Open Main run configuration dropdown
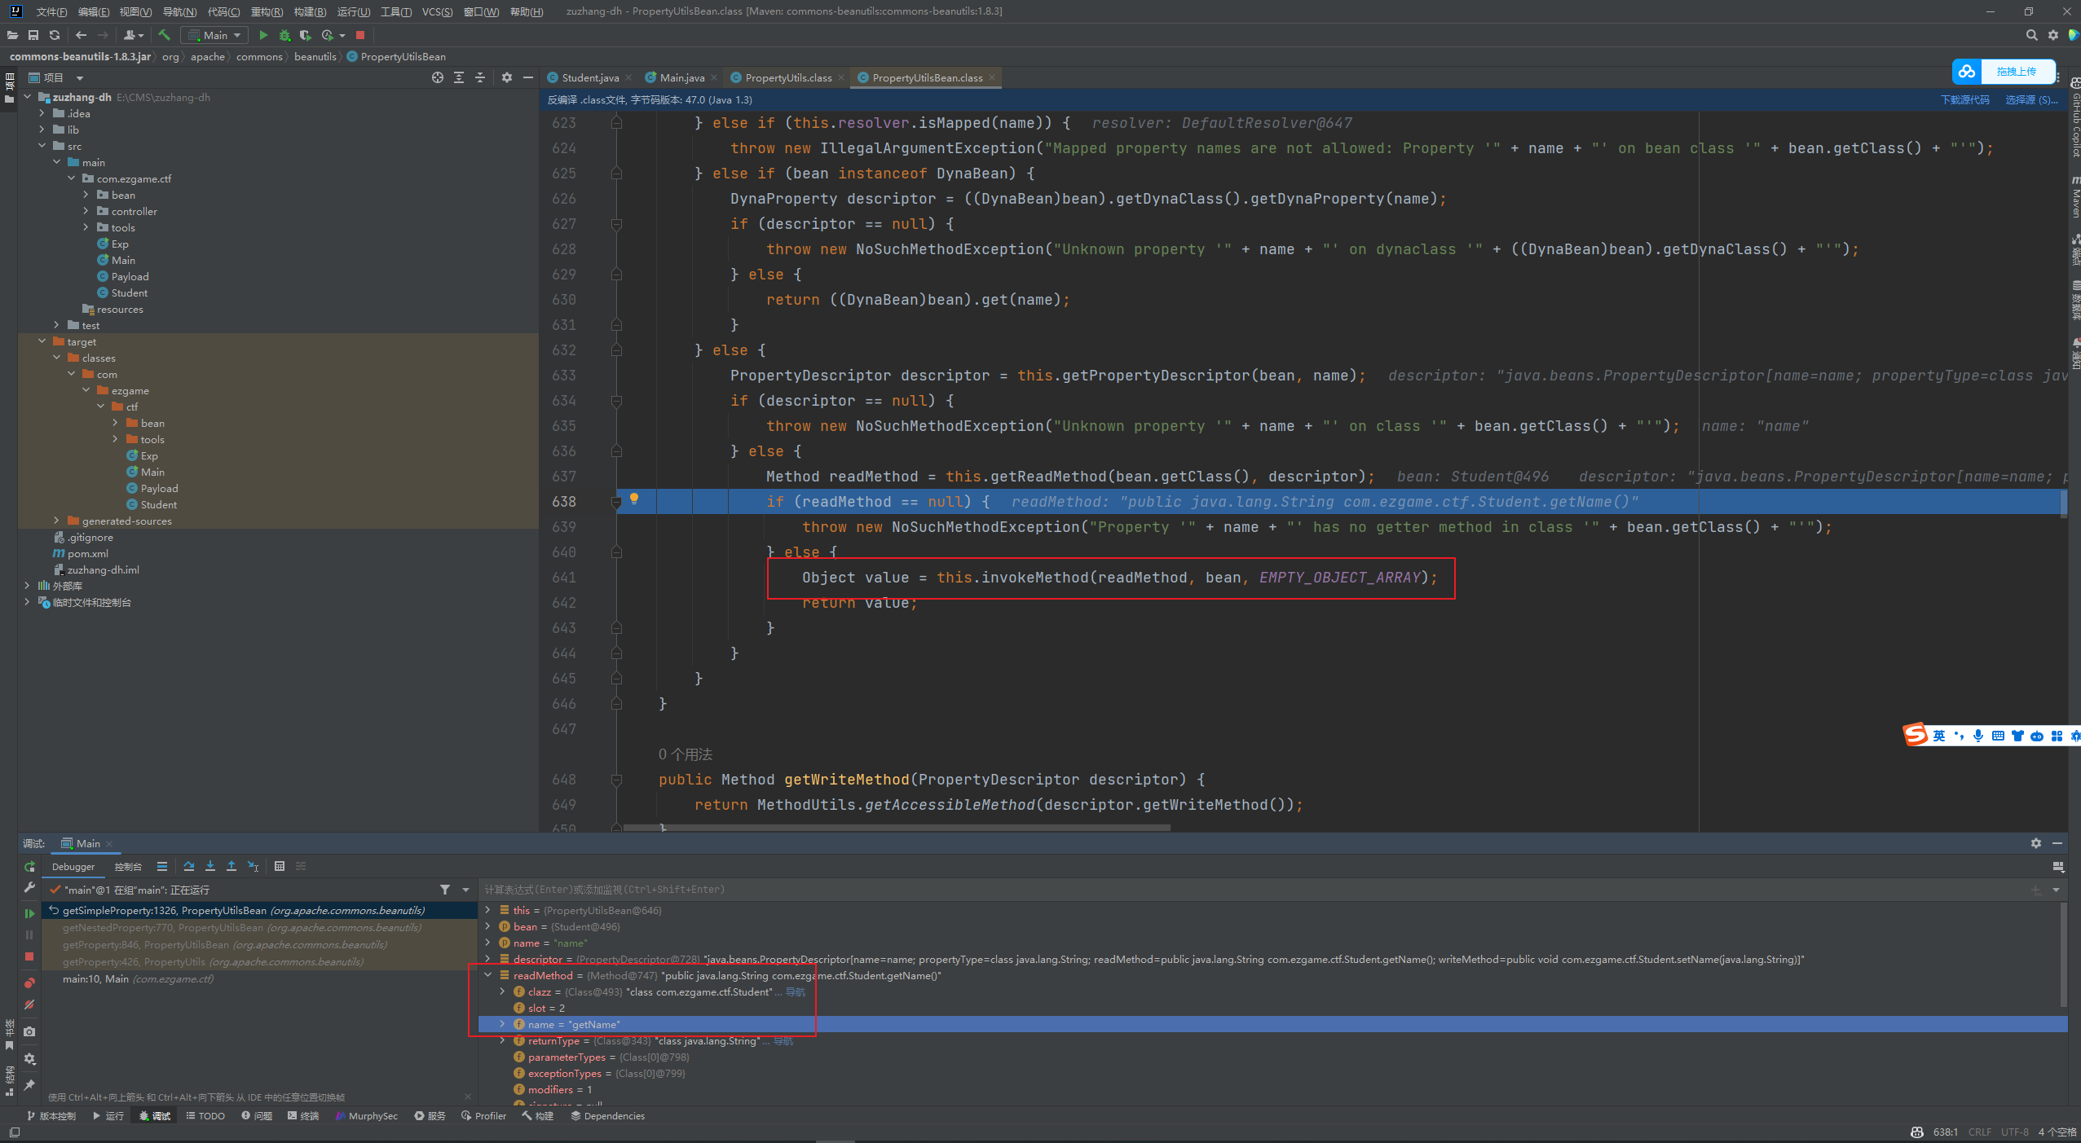Viewport: 2081px width, 1143px height. [215, 35]
